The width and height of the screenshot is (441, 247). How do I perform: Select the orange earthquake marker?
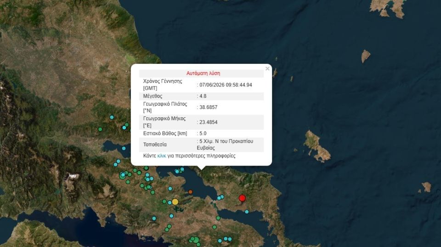(190, 192)
